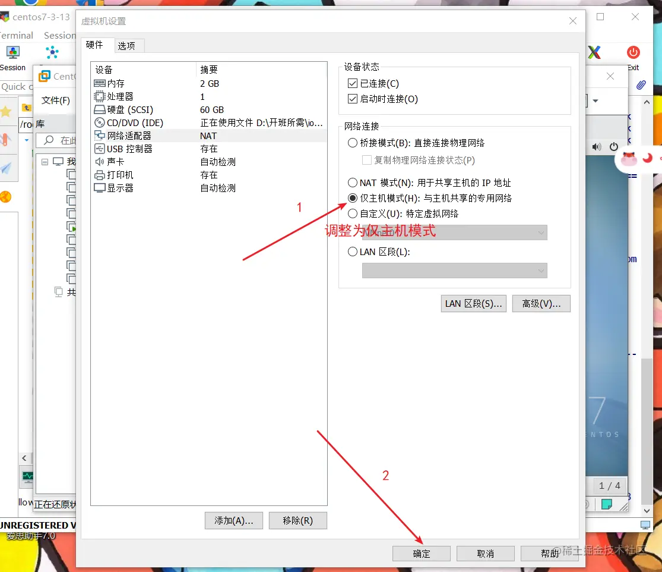
Task: Select 仅主机模式(H) host-only radio
Action: pos(353,198)
